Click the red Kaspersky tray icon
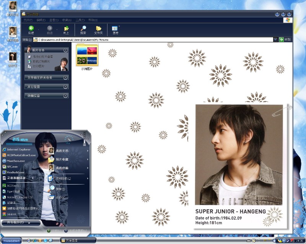 point(292,241)
